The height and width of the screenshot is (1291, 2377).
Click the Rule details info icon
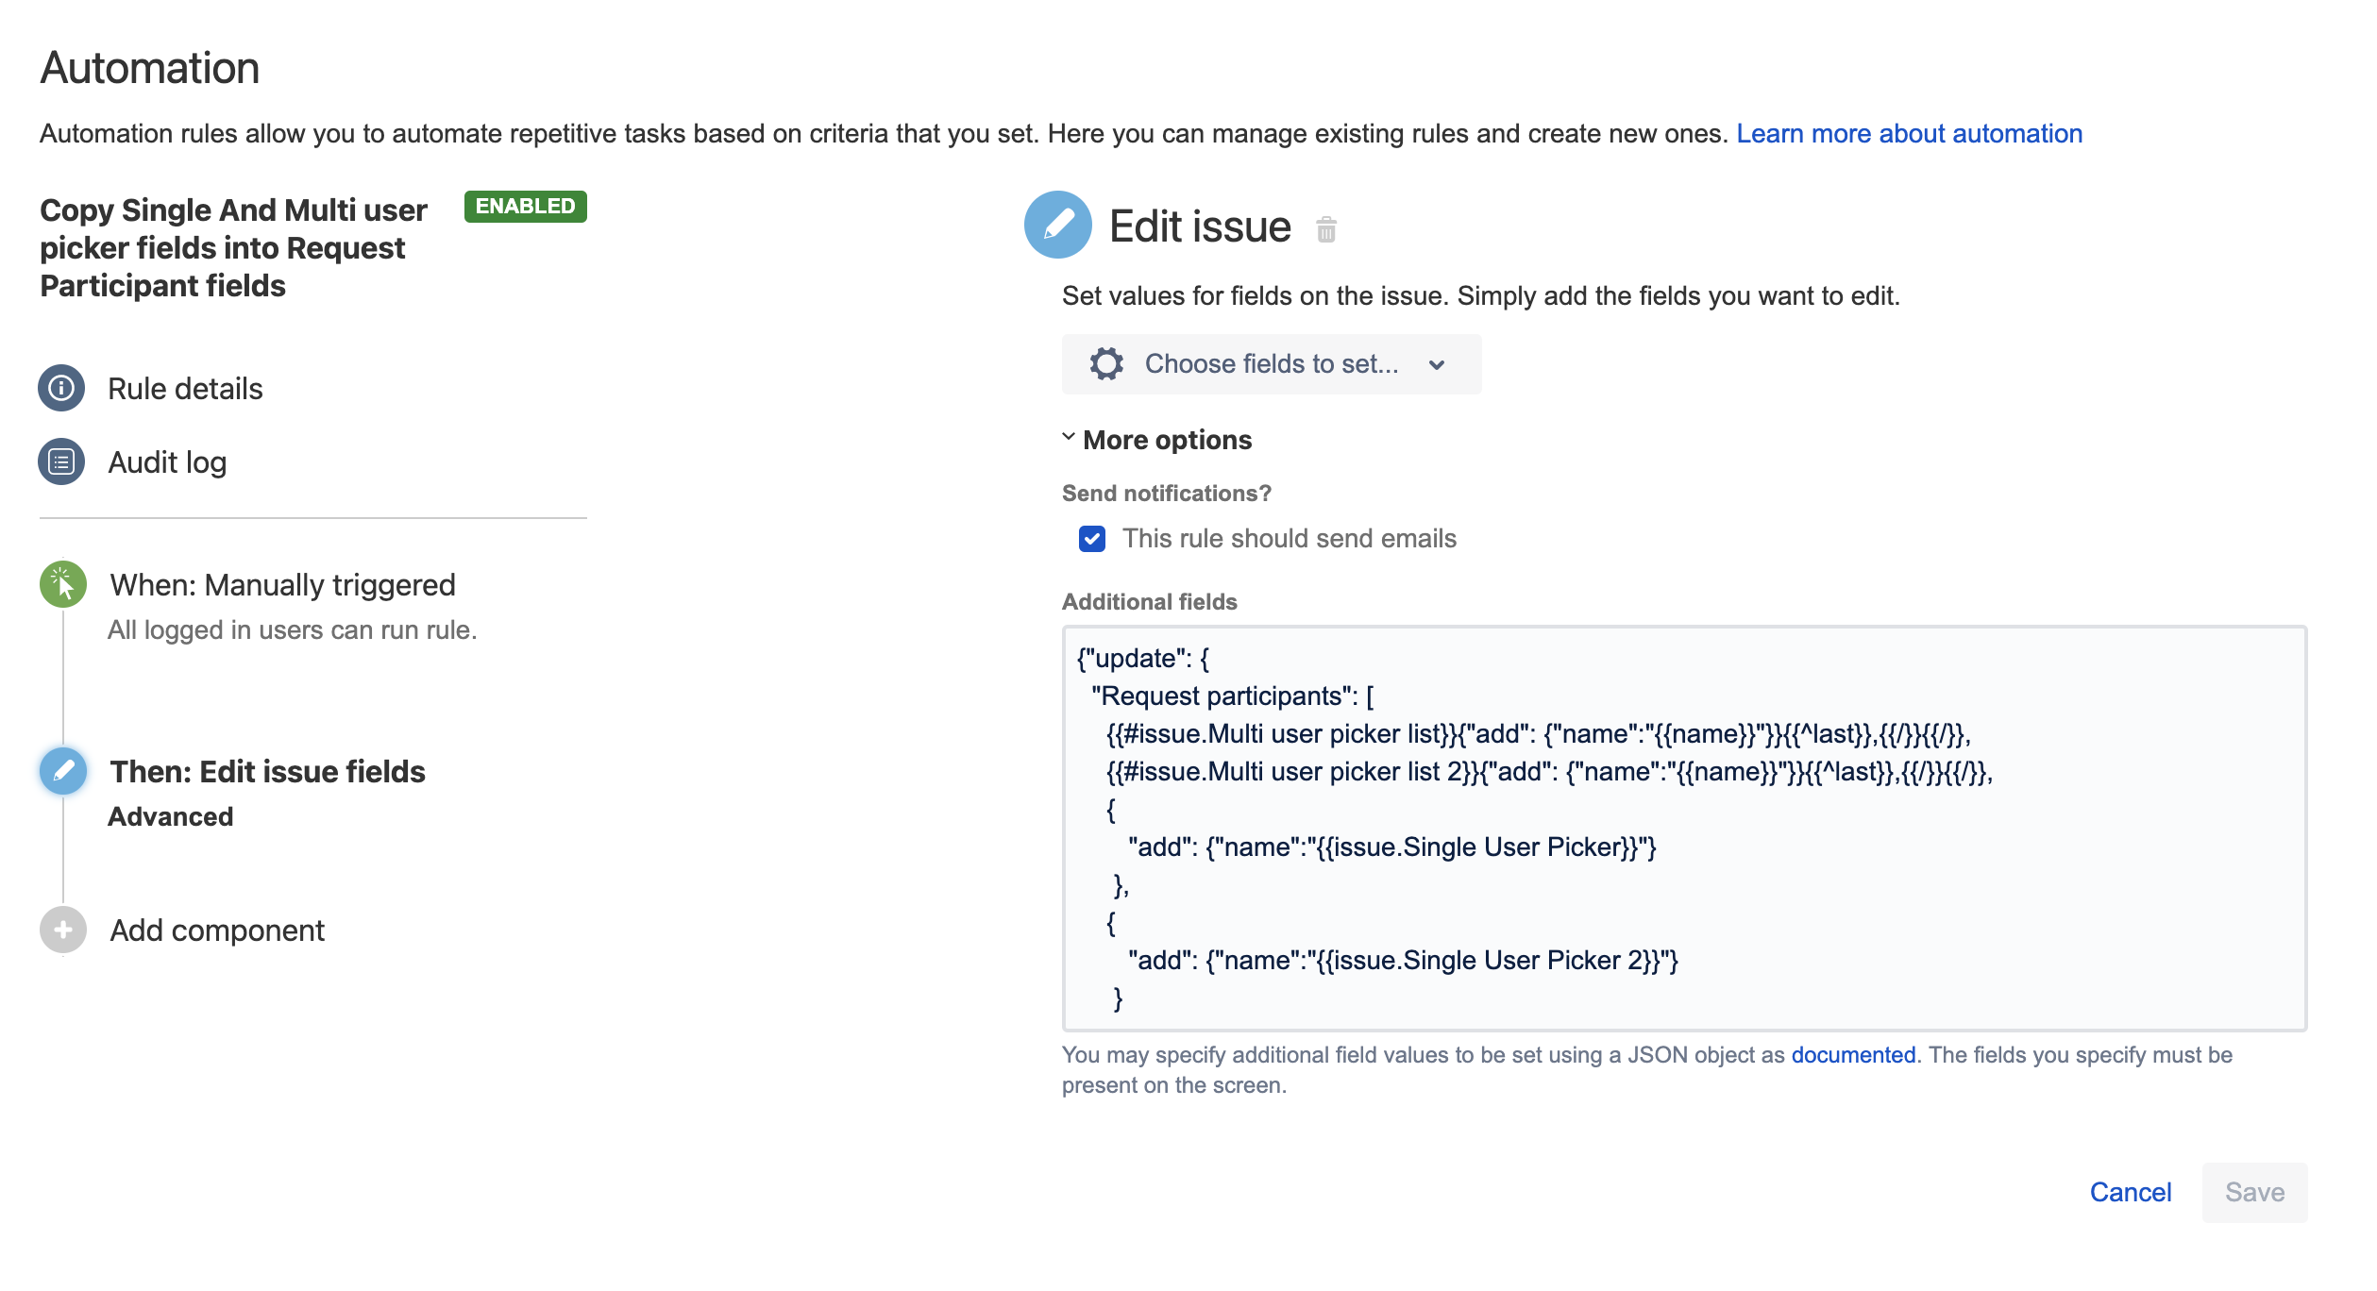click(x=62, y=388)
